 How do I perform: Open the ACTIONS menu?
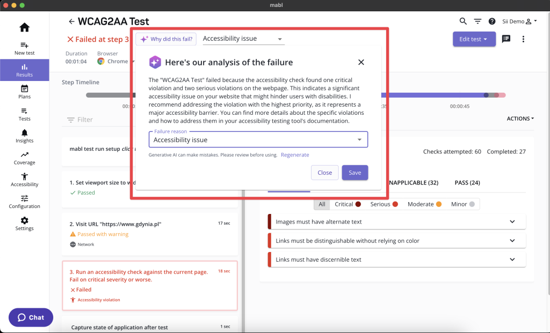coord(520,119)
